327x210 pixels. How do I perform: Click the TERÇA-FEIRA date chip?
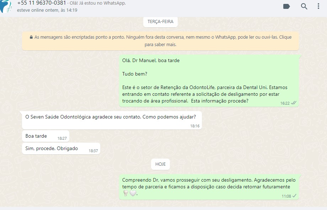point(160,22)
